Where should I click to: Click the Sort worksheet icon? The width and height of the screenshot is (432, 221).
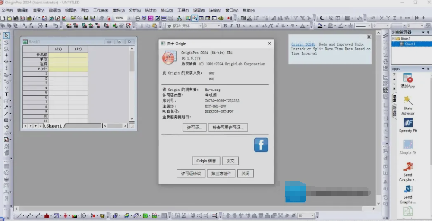256,18
